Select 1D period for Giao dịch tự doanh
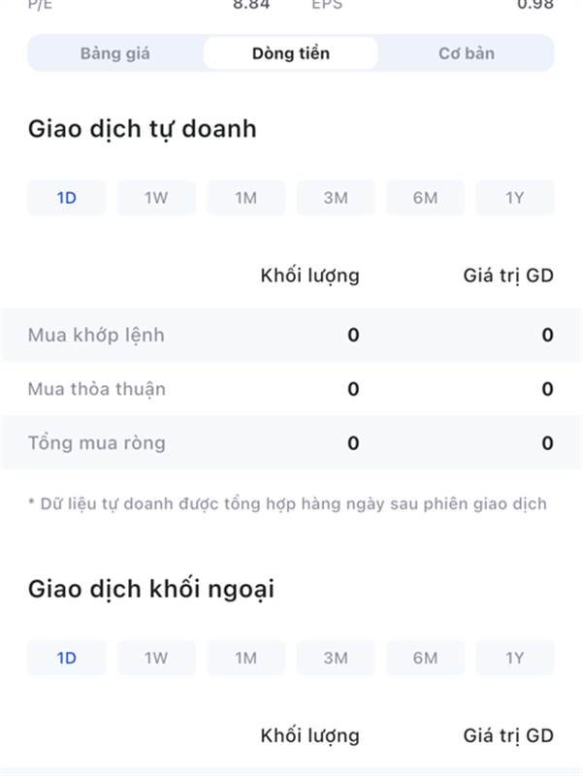The image size is (582, 776). pos(67,198)
